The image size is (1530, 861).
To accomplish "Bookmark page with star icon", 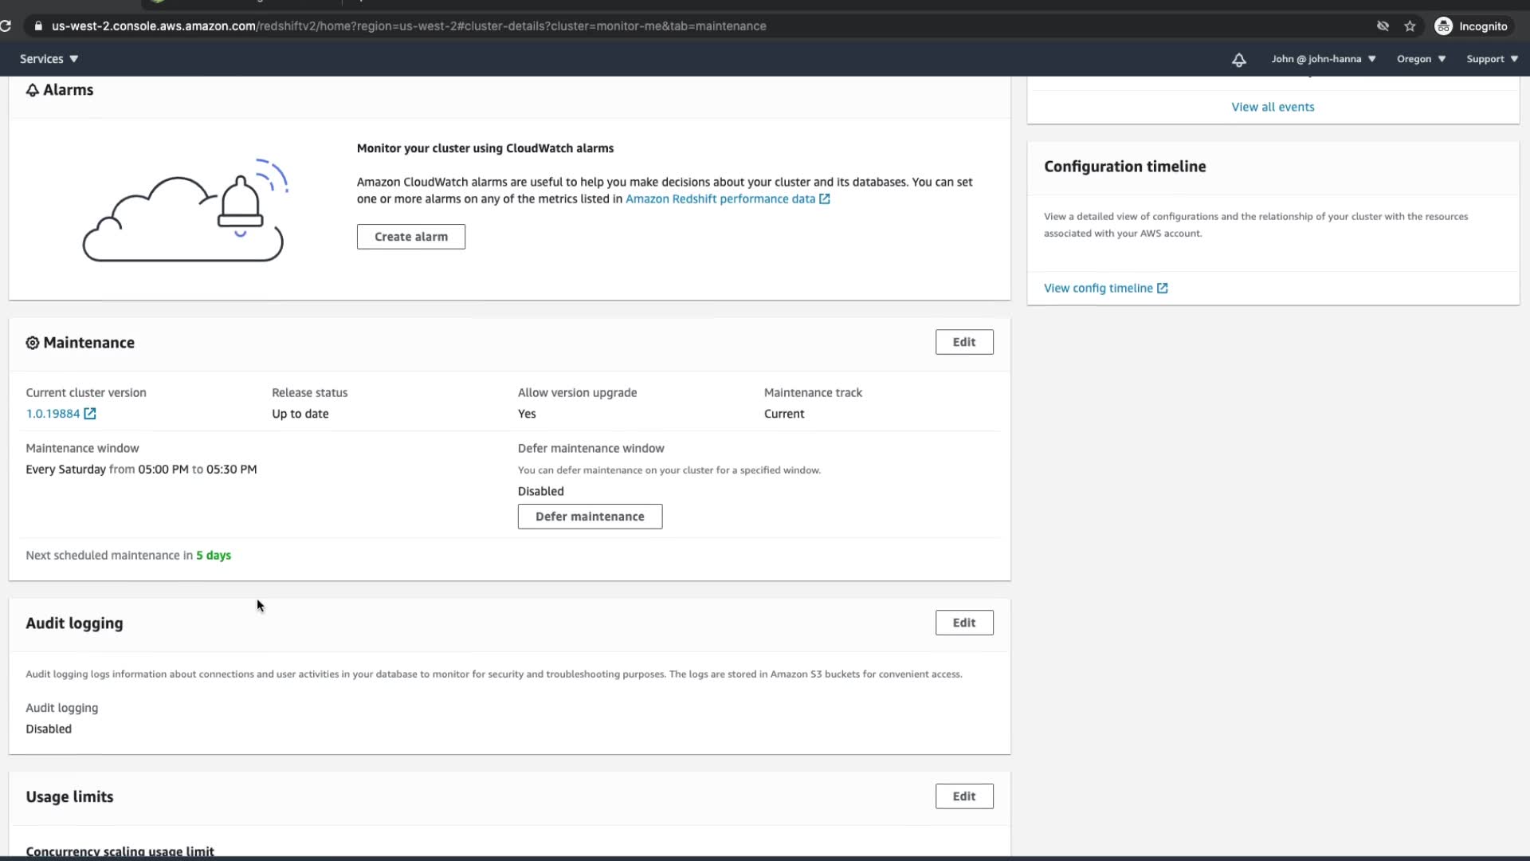I will [x=1410, y=26].
